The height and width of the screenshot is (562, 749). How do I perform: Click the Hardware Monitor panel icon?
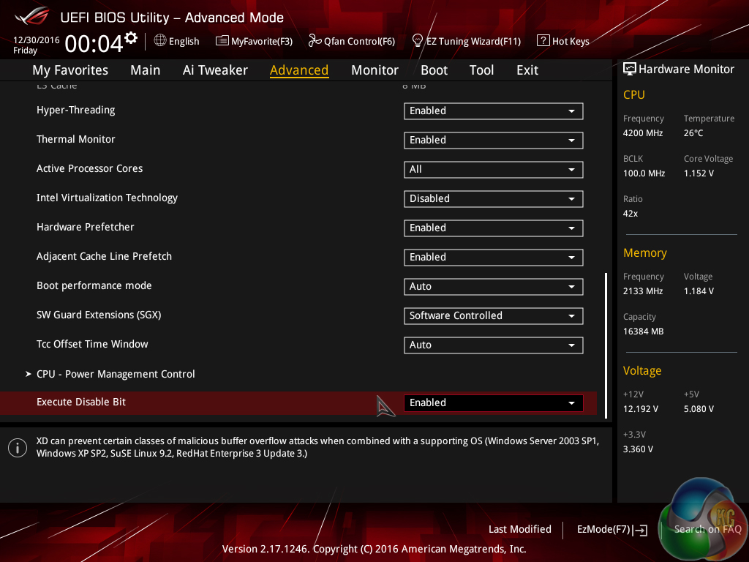point(630,69)
